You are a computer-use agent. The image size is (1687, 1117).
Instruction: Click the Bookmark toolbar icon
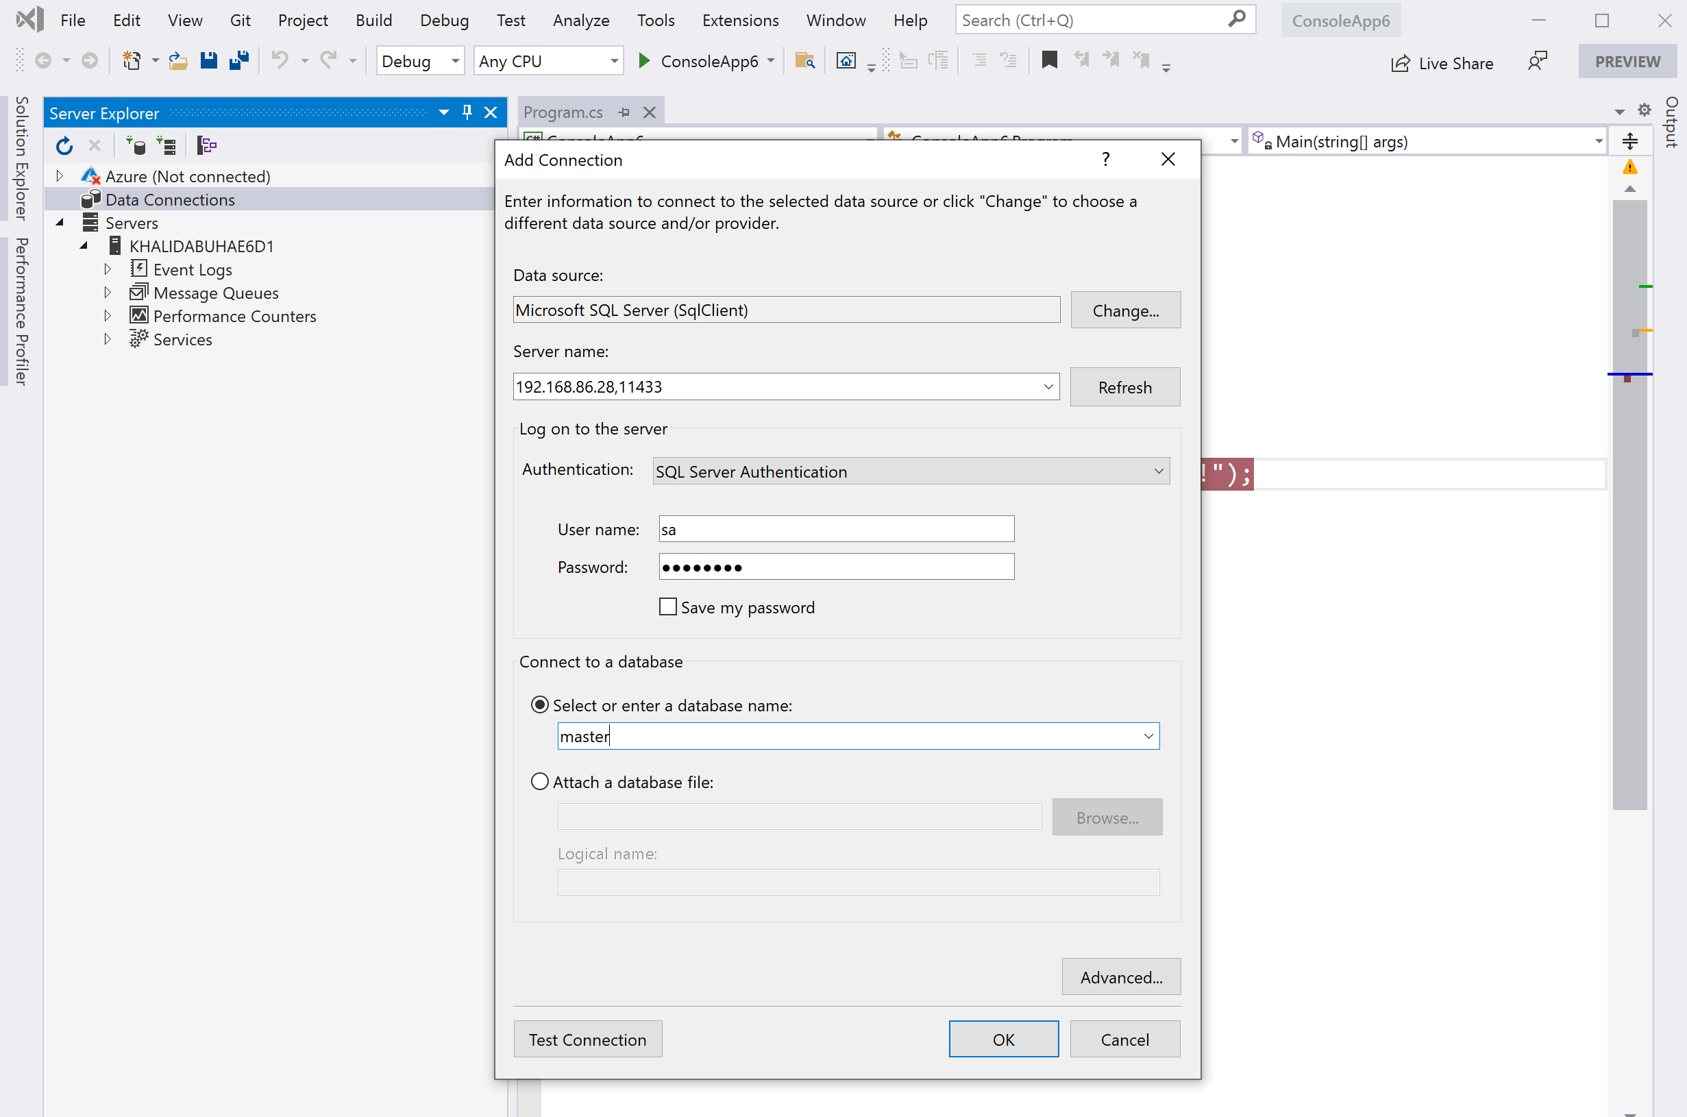click(1049, 60)
